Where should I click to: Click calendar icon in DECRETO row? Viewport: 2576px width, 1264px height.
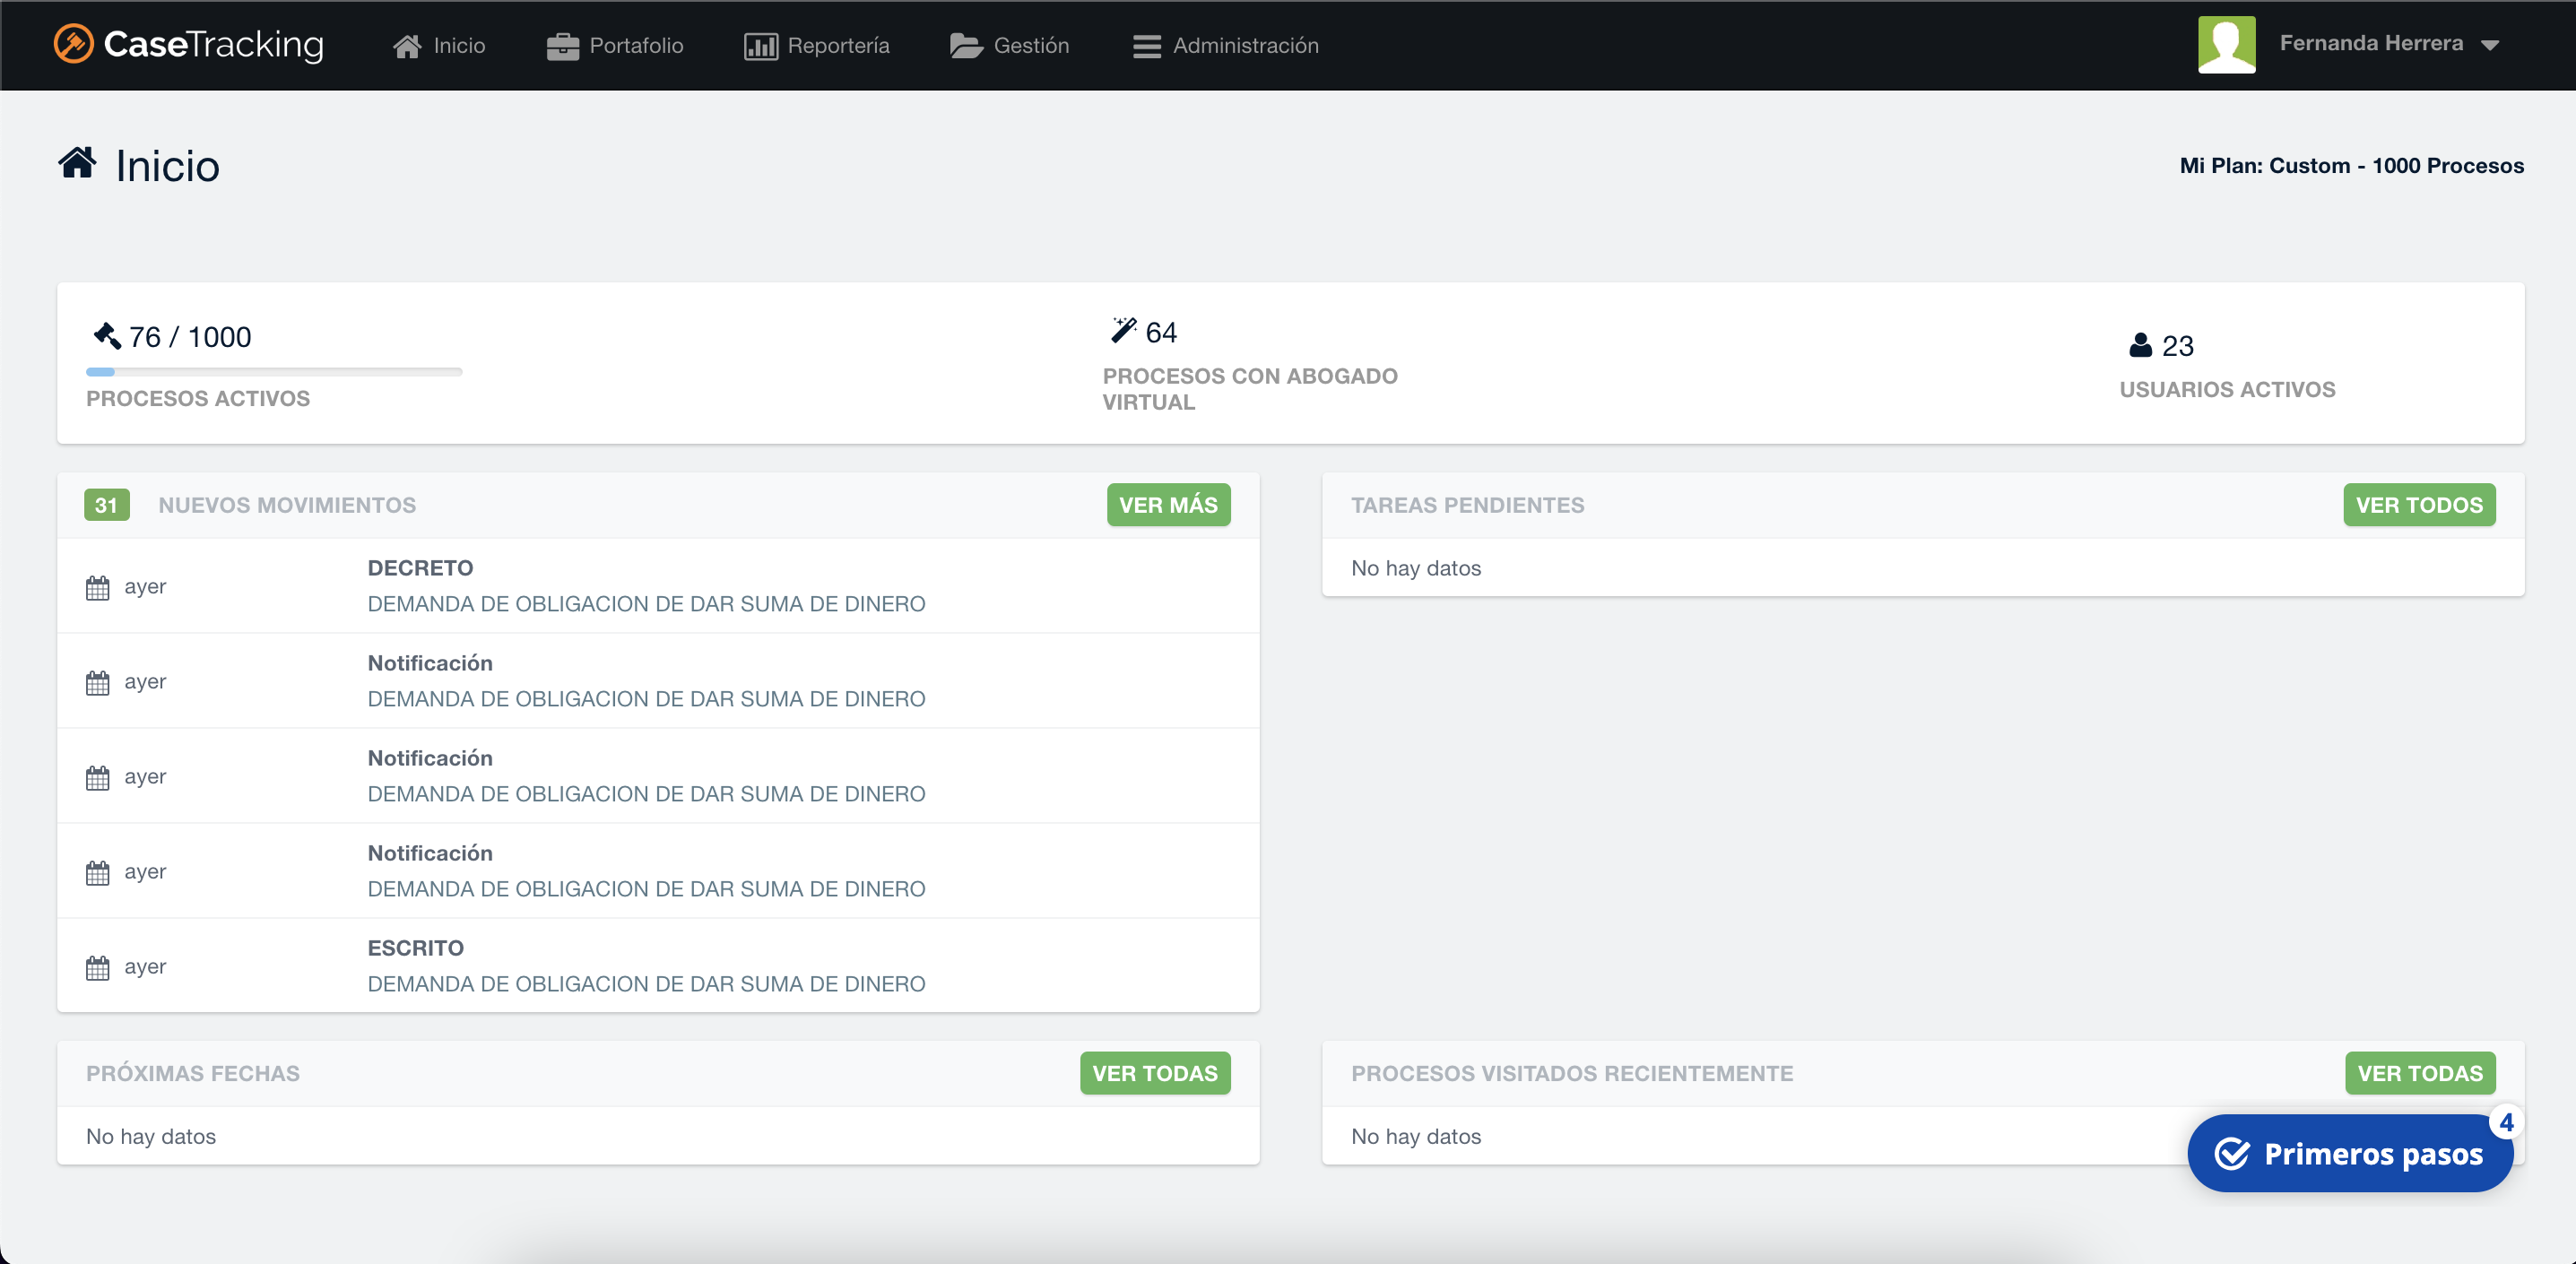click(98, 587)
